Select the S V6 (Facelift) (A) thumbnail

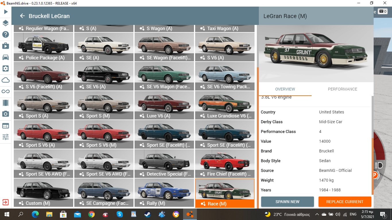coord(43,76)
